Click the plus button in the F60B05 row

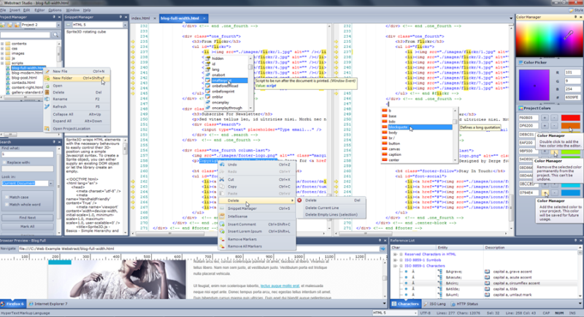pyautogui.click(x=545, y=118)
